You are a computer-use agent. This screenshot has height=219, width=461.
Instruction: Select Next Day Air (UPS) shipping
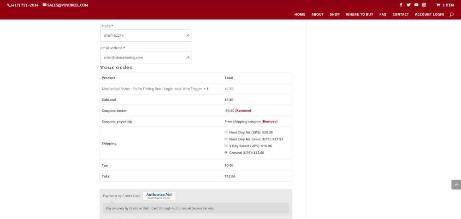click(226, 132)
